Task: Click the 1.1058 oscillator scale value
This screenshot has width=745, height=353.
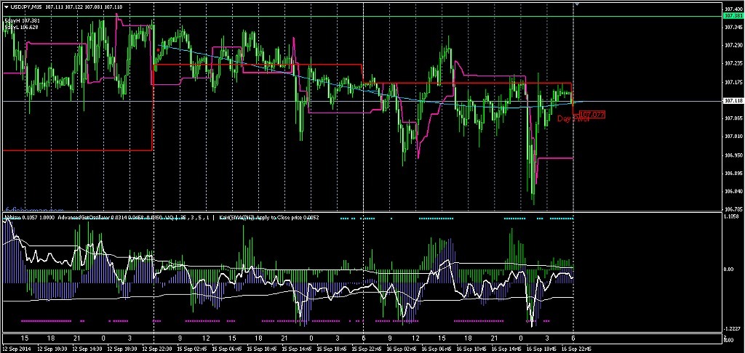Action: click(732, 216)
